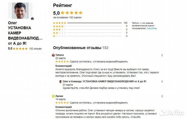Screen dimensions: 187x119
Task: Open the three-dot menu on Tatiana's review
Action: [x=162, y=55]
